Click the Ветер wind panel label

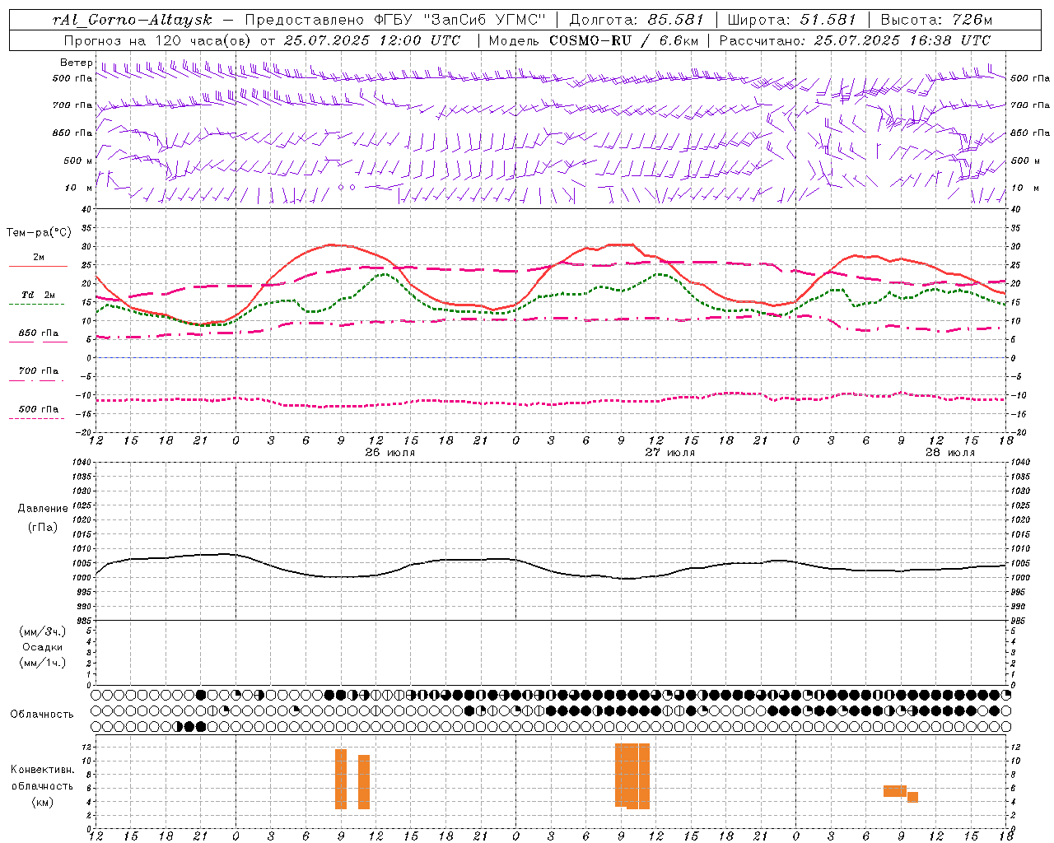pyautogui.click(x=77, y=63)
